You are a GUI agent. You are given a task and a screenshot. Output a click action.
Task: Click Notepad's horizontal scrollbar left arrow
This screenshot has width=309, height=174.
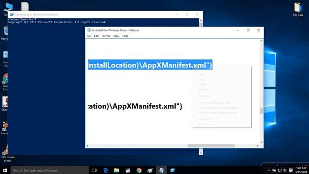pyautogui.click(x=87, y=146)
